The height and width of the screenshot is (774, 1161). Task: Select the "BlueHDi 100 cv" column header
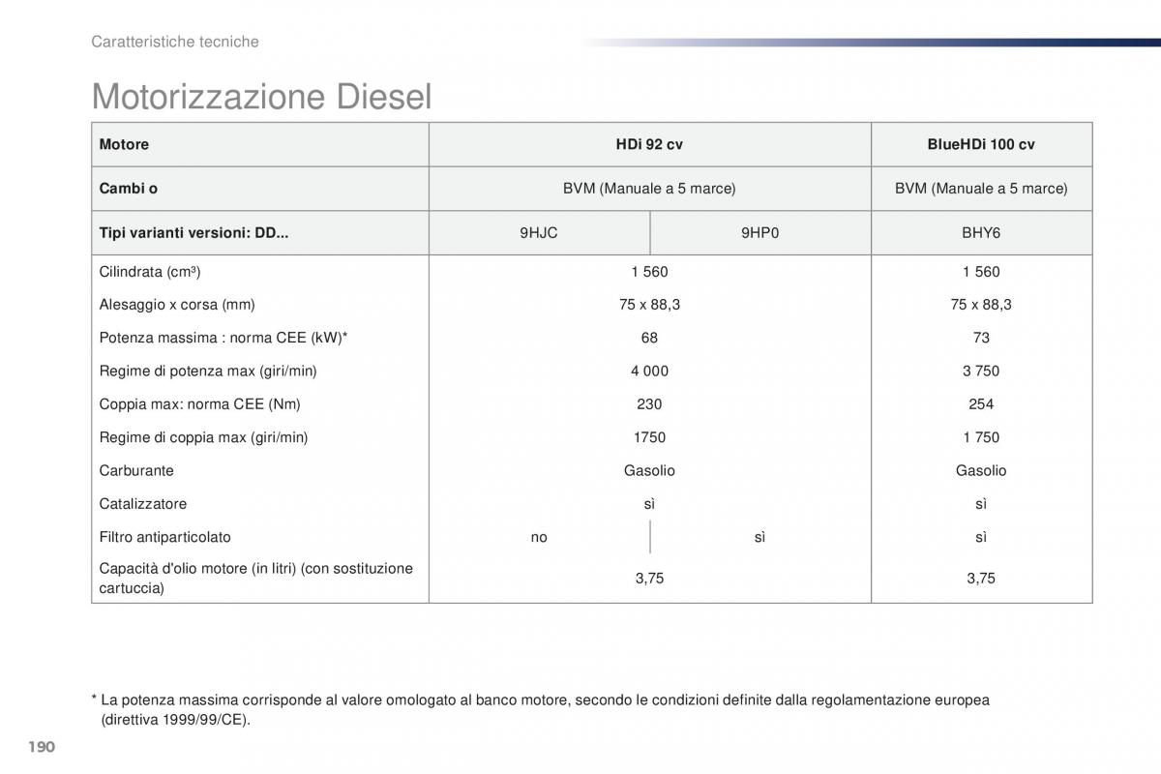coord(981,144)
